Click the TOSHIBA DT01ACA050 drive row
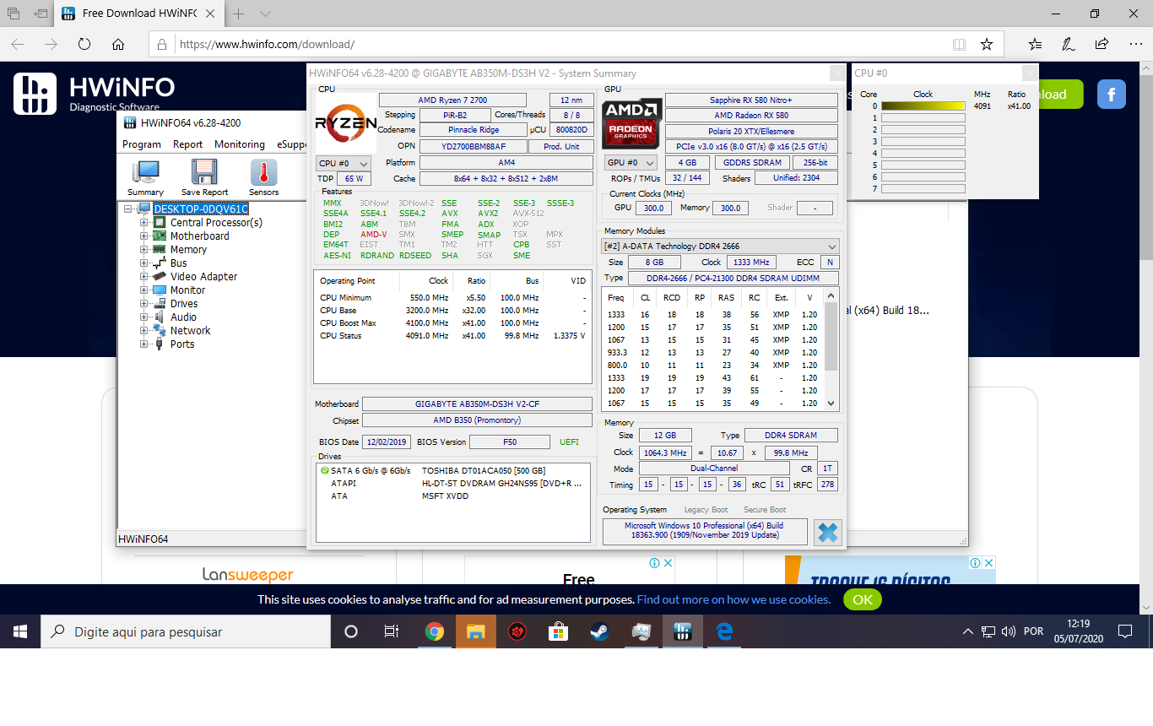Viewport: 1153px width, 726px height. pos(453,470)
